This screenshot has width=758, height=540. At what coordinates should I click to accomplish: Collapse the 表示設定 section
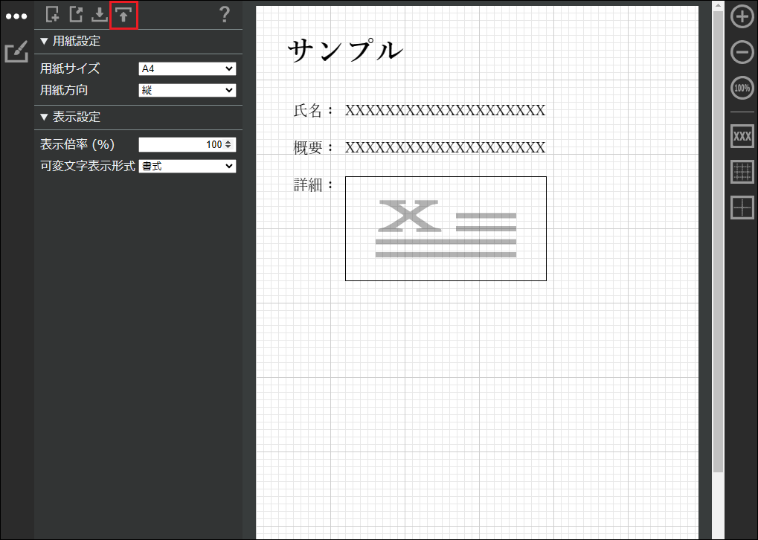[70, 118]
